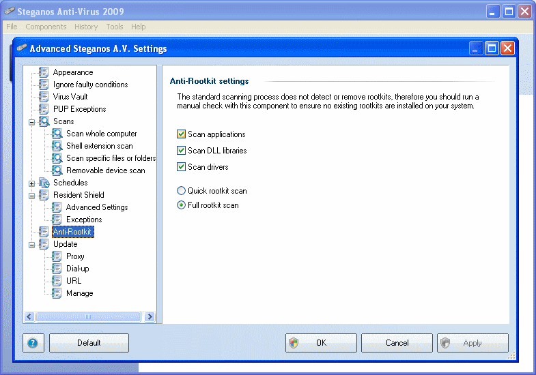Click the magnifier icon beside Scan whole computer
Image resolution: width=536 pixels, height=375 pixels.
coord(57,134)
